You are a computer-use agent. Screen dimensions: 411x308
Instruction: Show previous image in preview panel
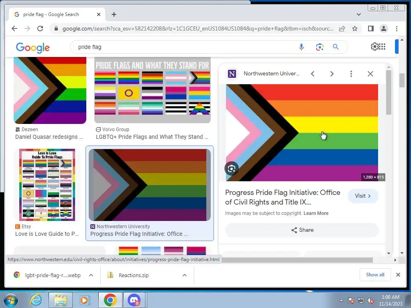tap(313, 74)
